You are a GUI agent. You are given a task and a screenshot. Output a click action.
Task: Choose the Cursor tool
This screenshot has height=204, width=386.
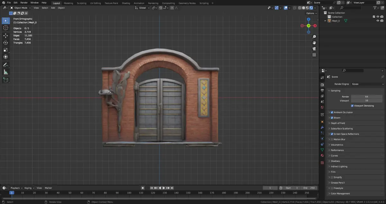pyautogui.click(x=5, y=28)
